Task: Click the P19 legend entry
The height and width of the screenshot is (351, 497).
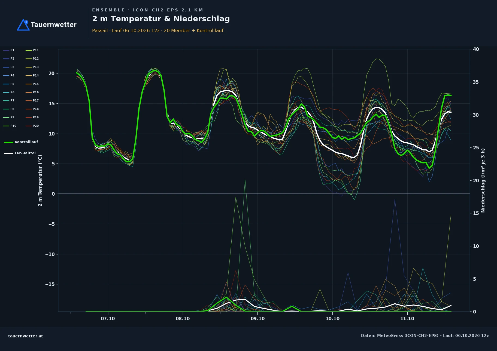Action: (x=32, y=117)
